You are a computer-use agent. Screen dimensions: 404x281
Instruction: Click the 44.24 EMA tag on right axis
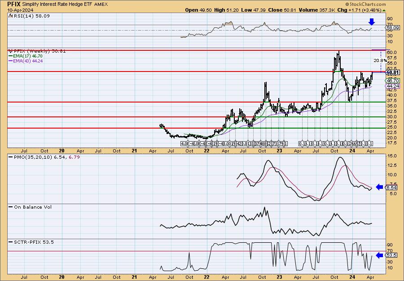coord(393,86)
